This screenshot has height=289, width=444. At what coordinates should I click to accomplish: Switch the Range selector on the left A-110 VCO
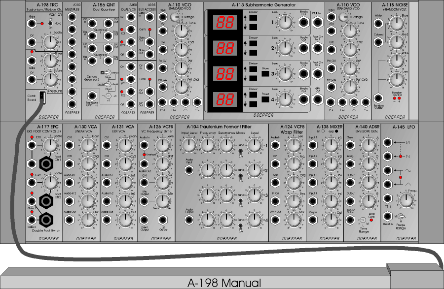(x=175, y=17)
